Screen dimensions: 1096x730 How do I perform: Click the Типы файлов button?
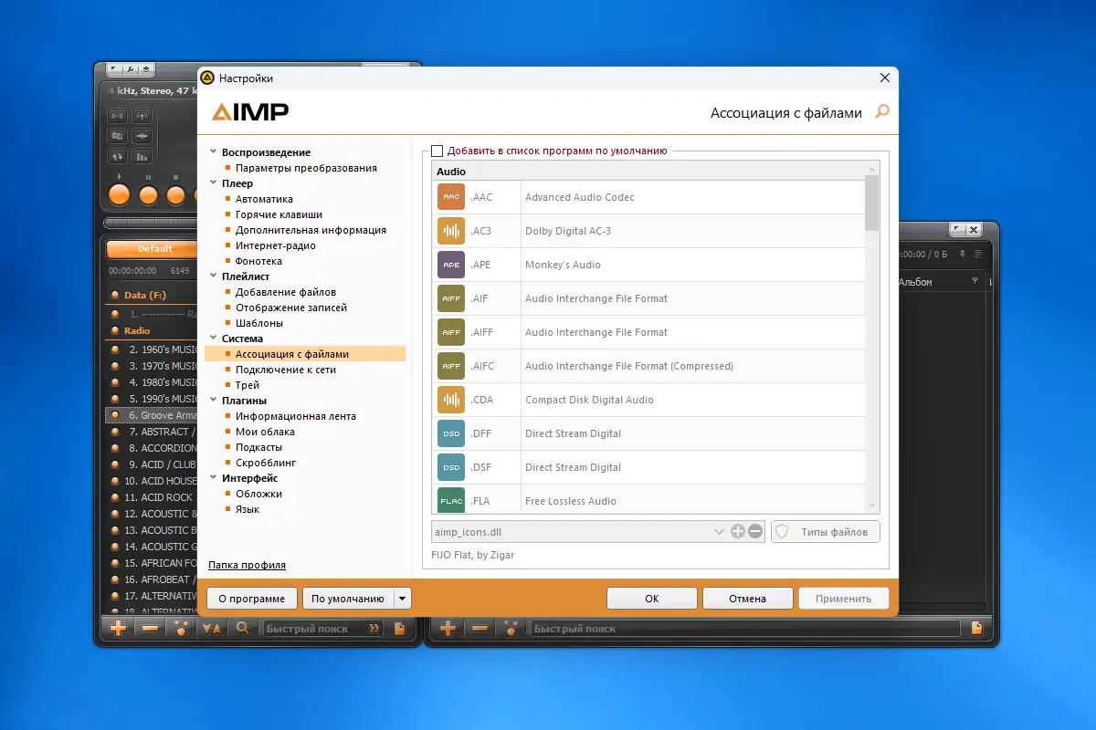coord(825,530)
